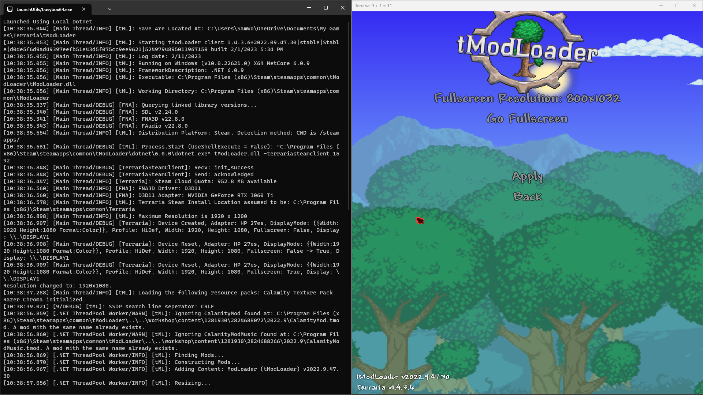Screen dimensions: 703x395
Task: Close the terminal window
Action: [x=343, y=8]
